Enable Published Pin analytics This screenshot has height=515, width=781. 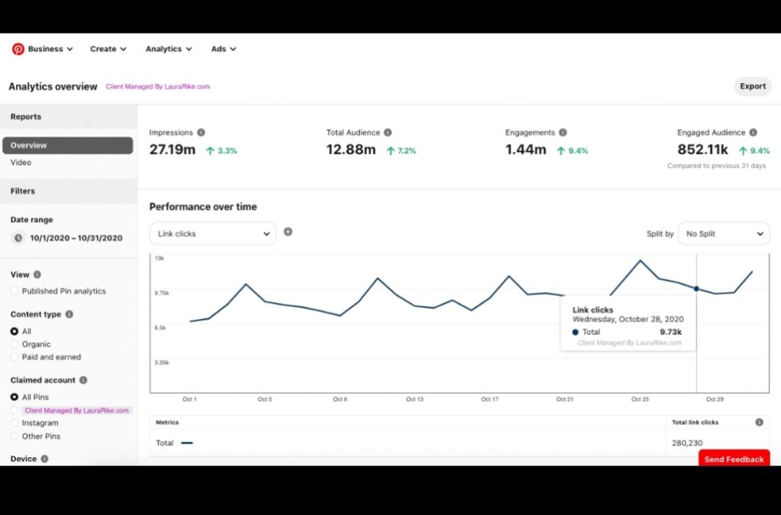pos(14,291)
